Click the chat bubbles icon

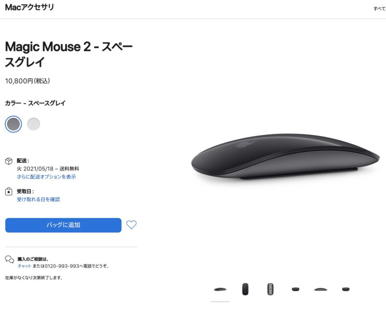10,259
